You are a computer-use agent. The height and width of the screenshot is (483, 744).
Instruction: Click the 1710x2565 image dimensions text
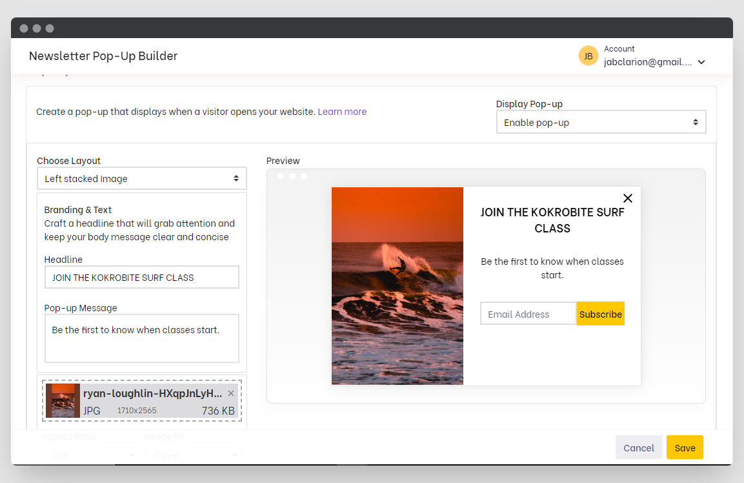tap(137, 410)
